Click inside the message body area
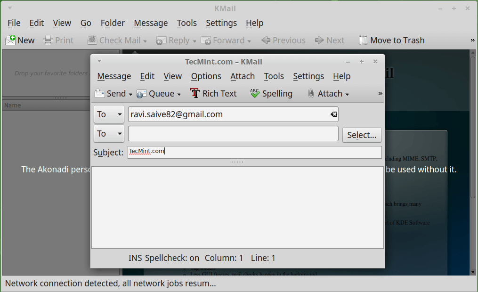 tap(237, 207)
